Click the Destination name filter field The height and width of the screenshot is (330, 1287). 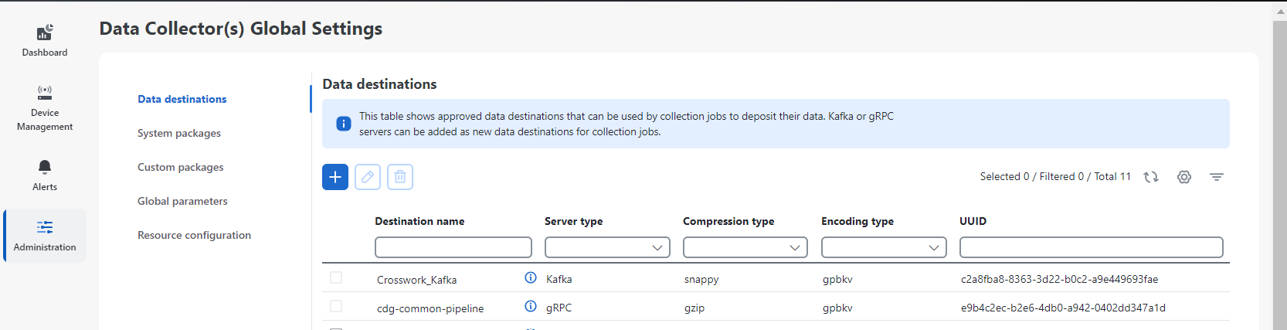point(453,247)
